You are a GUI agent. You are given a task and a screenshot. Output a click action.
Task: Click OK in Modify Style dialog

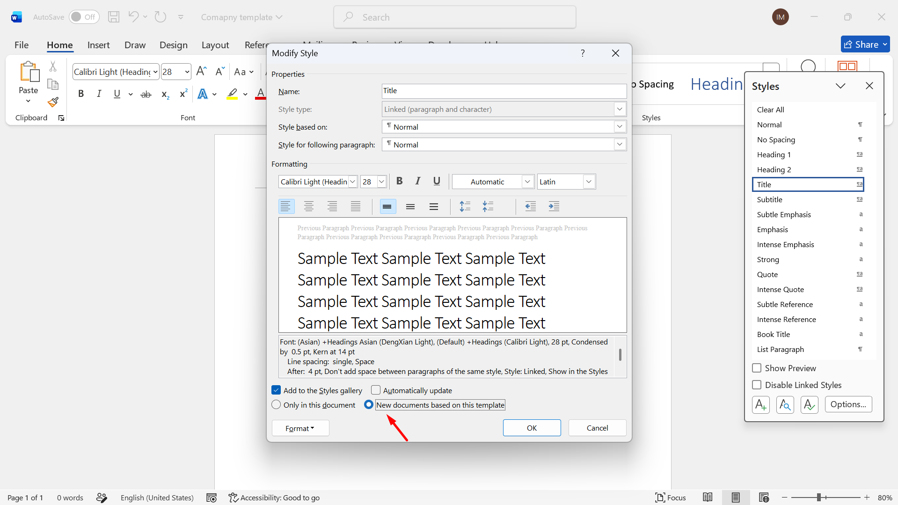click(532, 428)
